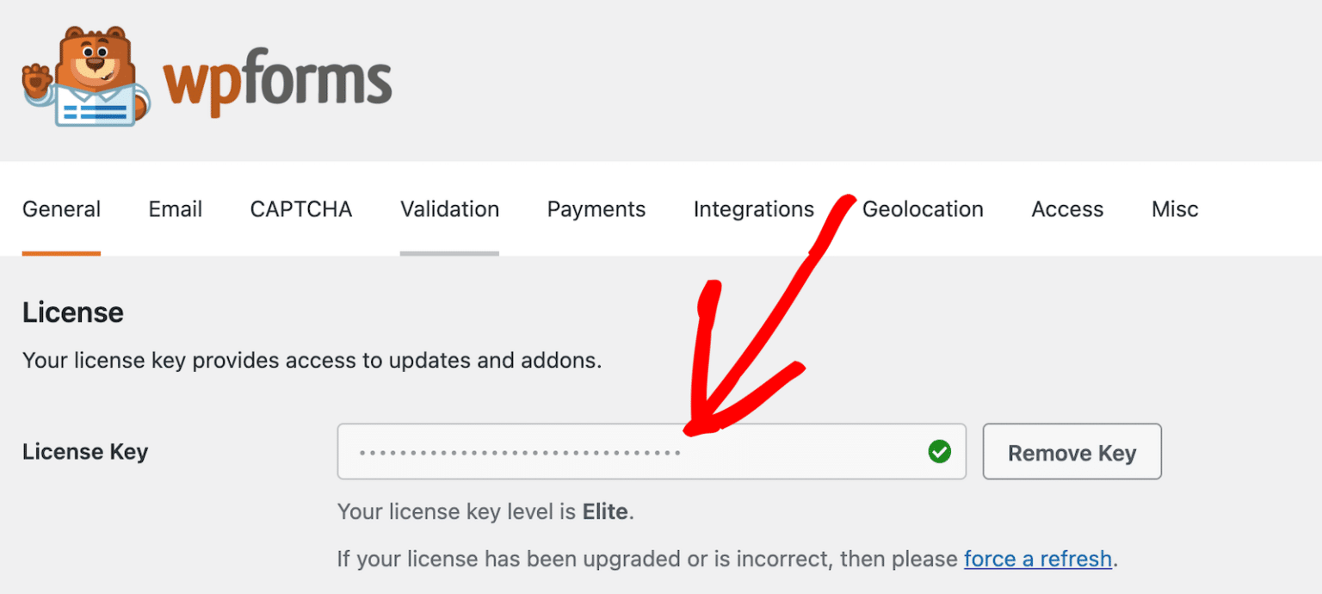
Task: Select the masked license key text
Action: pyautogui.click(x=516, y=451)
